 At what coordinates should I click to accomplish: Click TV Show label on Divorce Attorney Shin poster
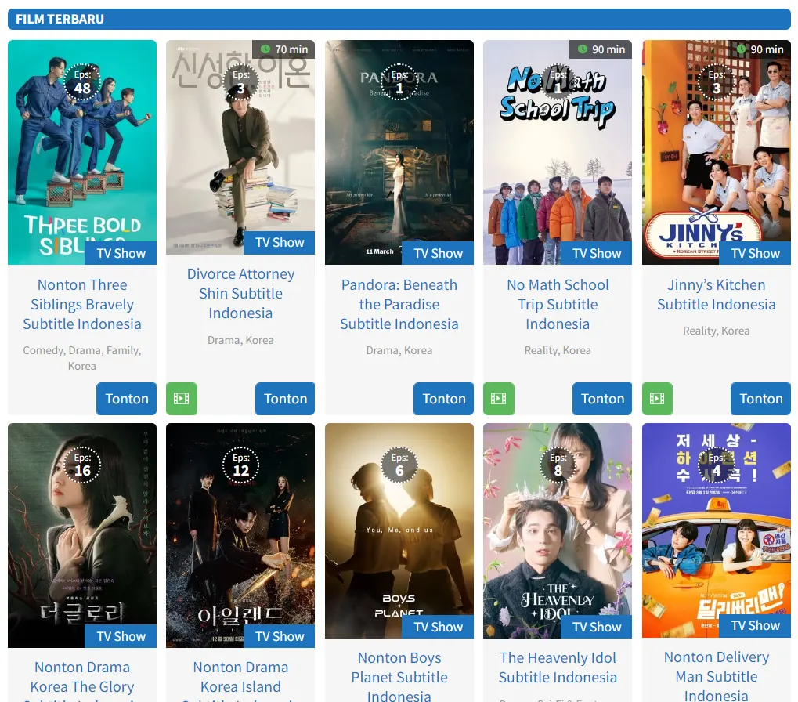pyautogui.click(x=280, y=242)
